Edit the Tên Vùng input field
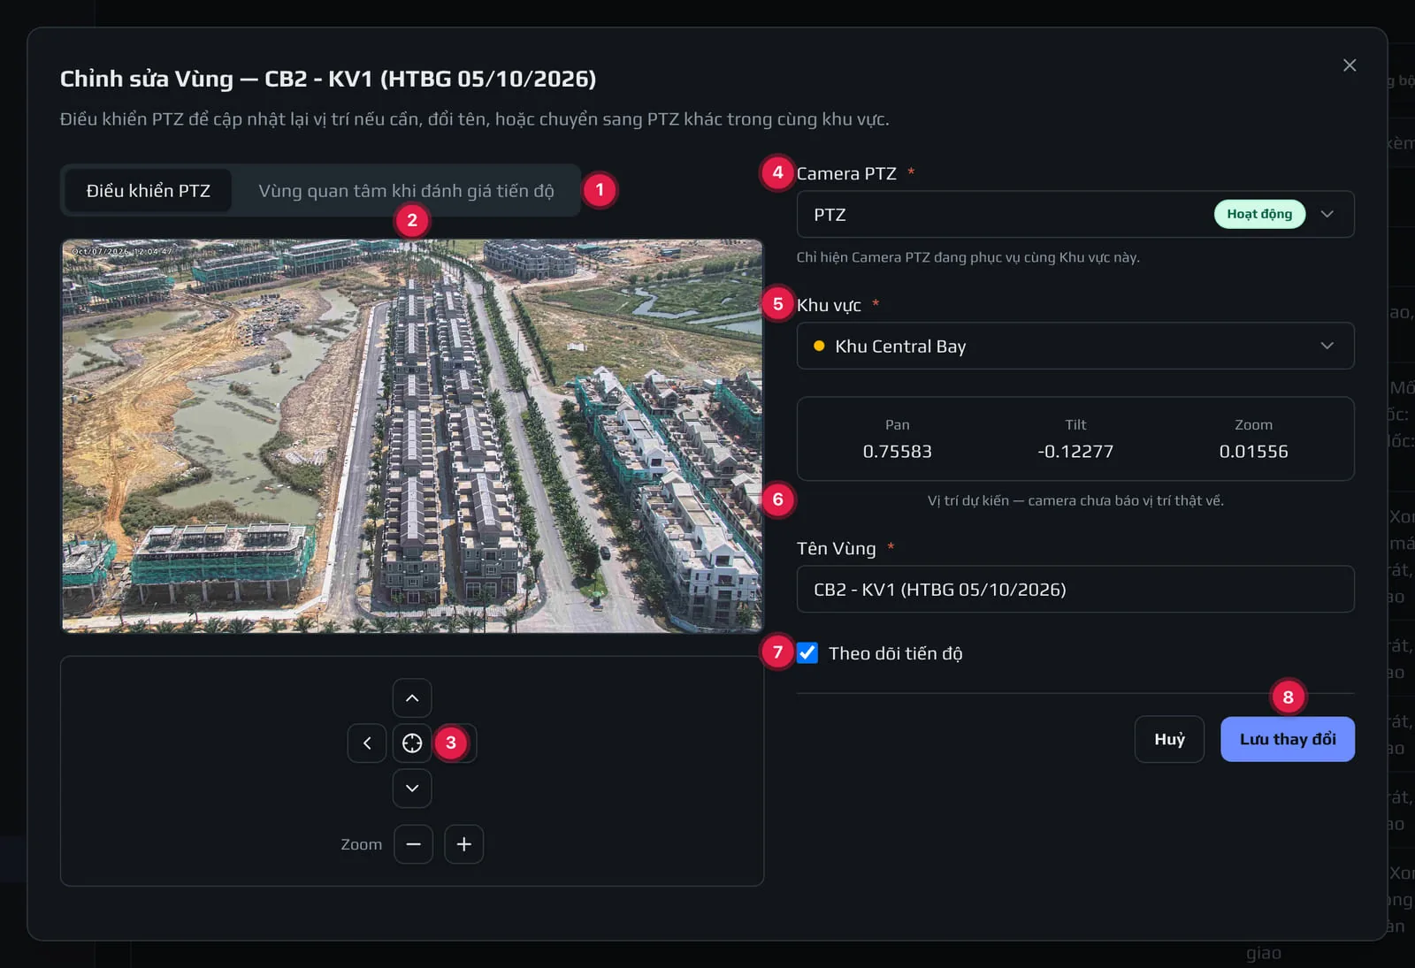 1075,590
